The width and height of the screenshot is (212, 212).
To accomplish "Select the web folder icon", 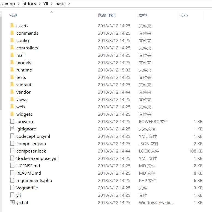I will point(12,106).
